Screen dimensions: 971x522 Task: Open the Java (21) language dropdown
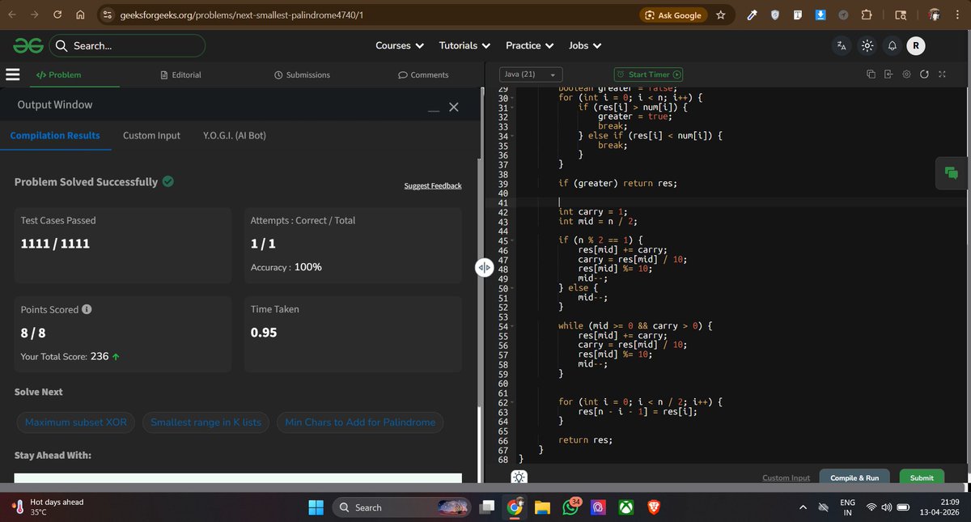(x=530, y=74)
